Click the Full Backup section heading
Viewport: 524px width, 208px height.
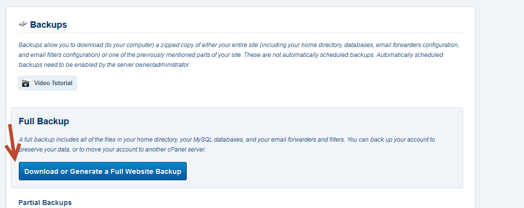point(44,121)
